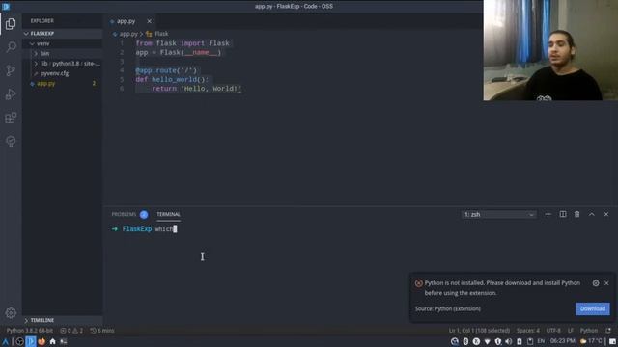
Task: Open the application launcher in taskbar
Action: click(x=5, y=341)
